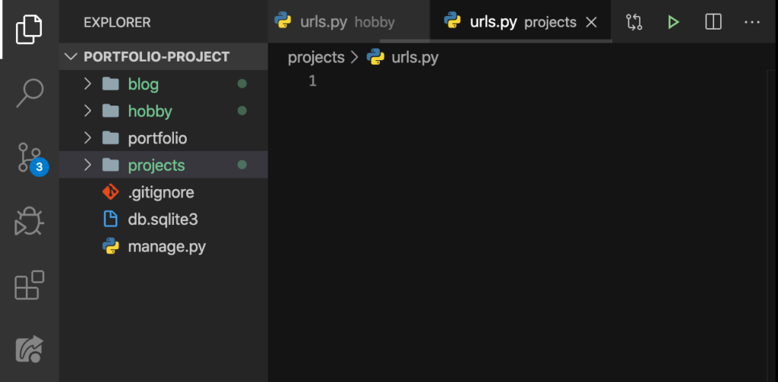Image resolution: width=778 pixels, height=382 pixels.
Task: Click the hobby folder icon
Action: tap(110, 111)
